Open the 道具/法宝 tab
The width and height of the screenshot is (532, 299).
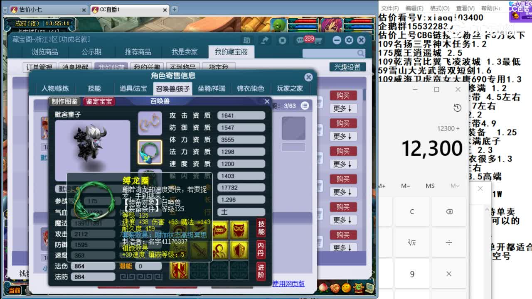click(x=133, y=88)
